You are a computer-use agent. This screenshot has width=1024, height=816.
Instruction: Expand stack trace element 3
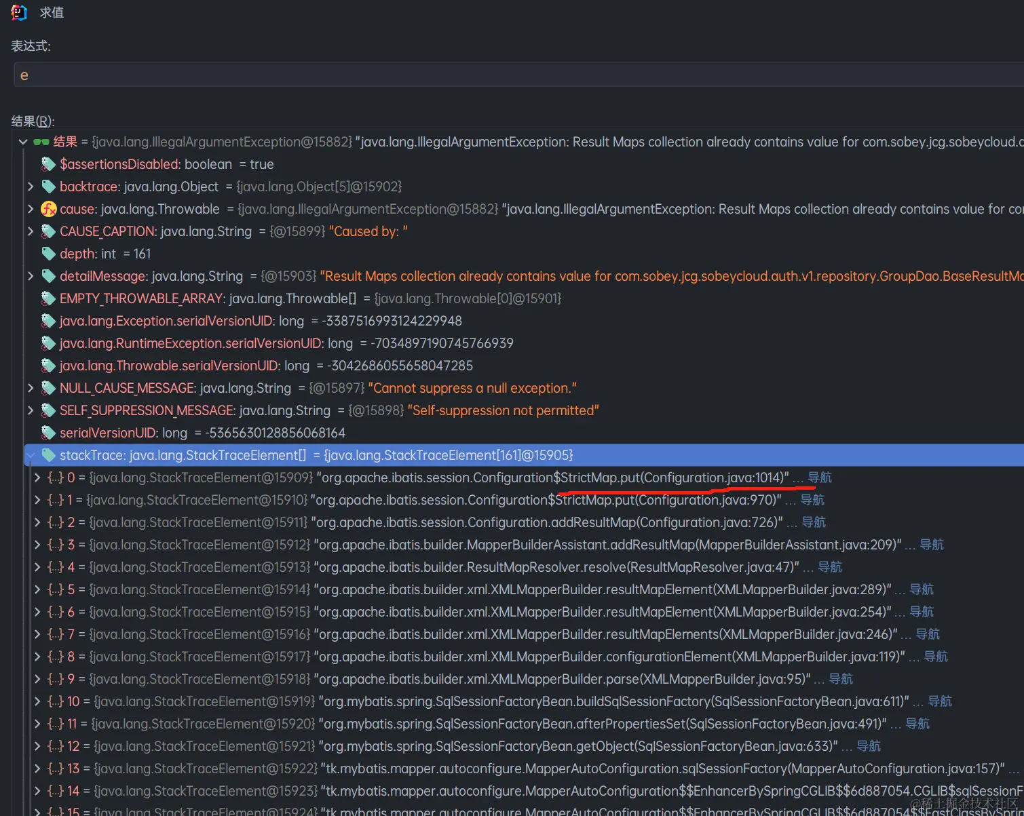[38, 545]
